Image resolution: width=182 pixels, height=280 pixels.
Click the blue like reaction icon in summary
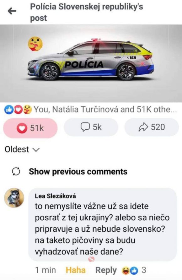8,110
